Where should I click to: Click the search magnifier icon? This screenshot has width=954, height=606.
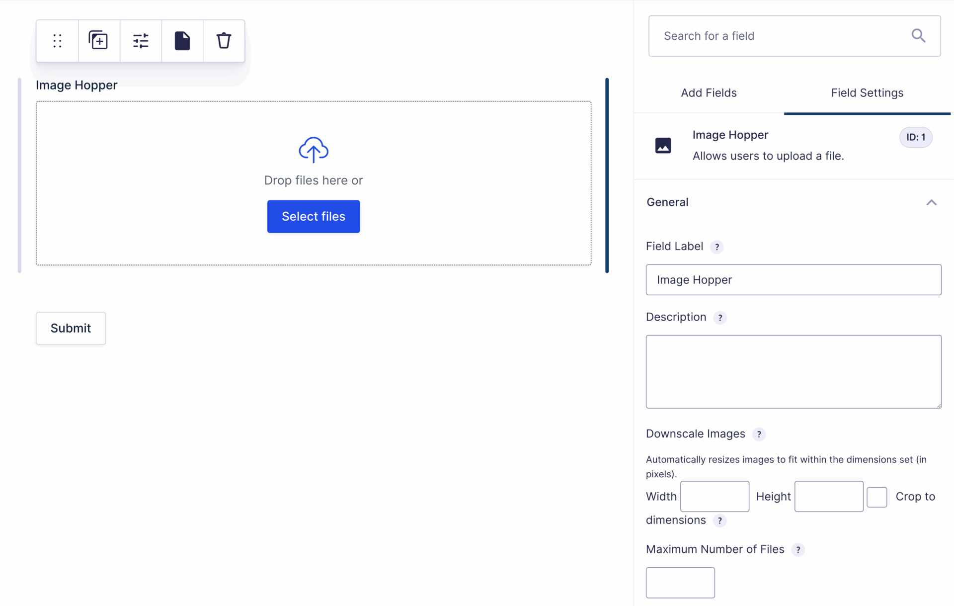919,36
